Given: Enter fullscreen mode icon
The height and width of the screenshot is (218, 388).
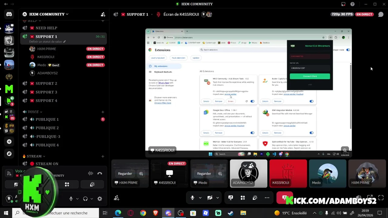Looking at the screenshot, I should (x=381, y=198).
